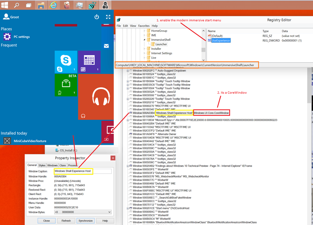Open MiniCubeVideoTexture app in Installed today
Image resolution: width=313 pixels, height=225 pixels.
(x=25, y=141)
